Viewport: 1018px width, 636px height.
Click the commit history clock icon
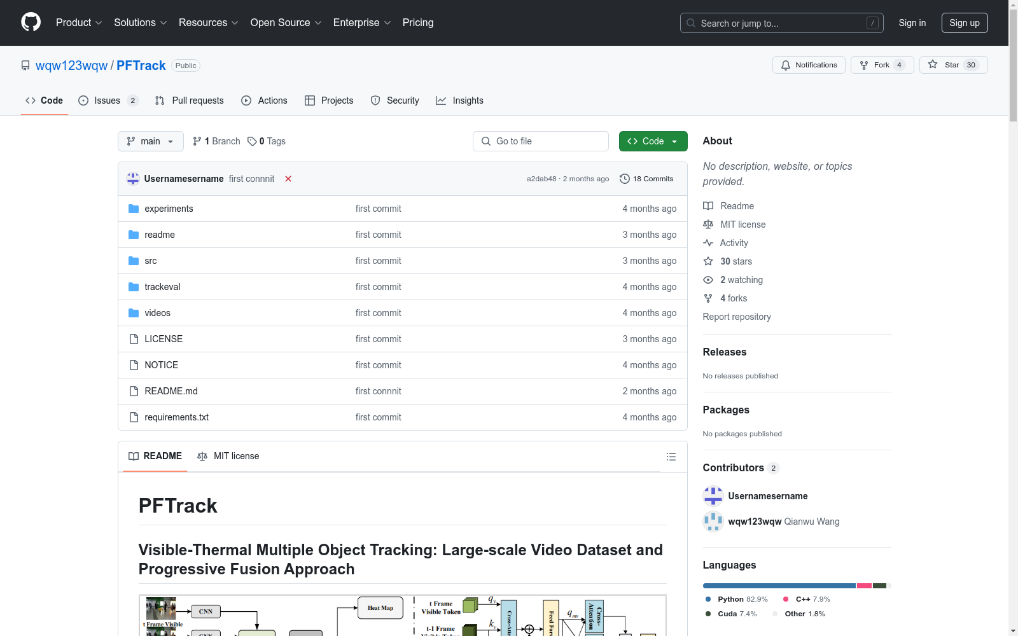[x=625, y=179]
